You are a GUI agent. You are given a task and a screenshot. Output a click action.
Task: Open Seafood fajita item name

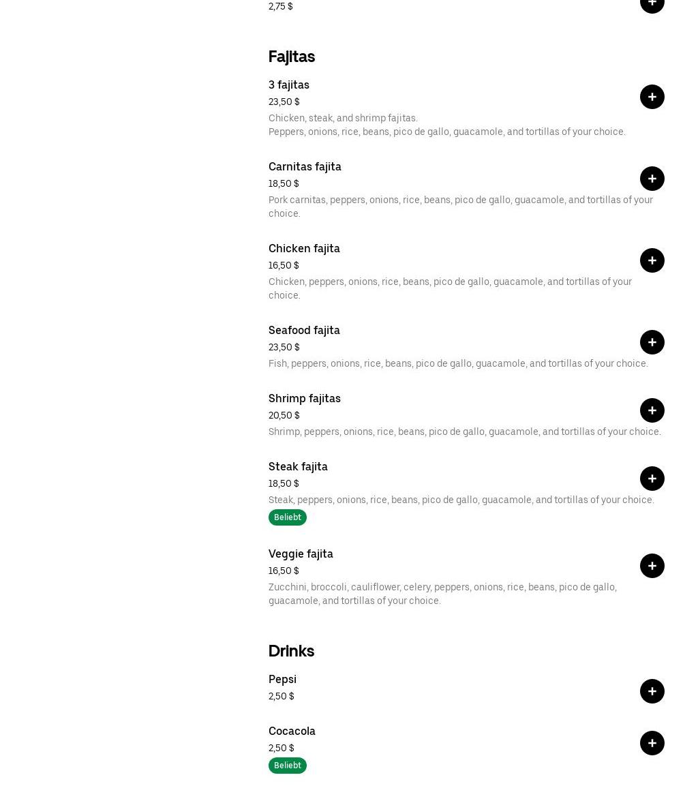coord(304,330)
